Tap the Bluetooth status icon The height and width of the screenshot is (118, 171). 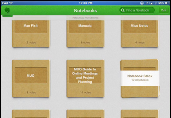tap(156, 3)
